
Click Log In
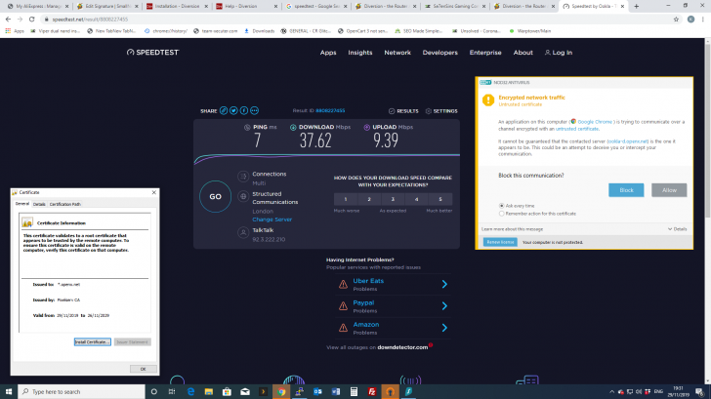click(559, 53)
